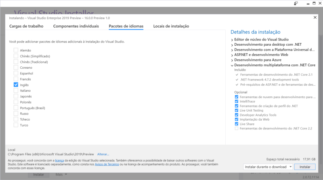The height and width of the screenshot is (180, 323).
Task: Select Português (Brasil) language pack
Action: 16,108
